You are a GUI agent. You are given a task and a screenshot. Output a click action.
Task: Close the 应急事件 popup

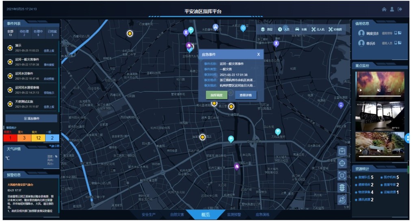(258, 54)
